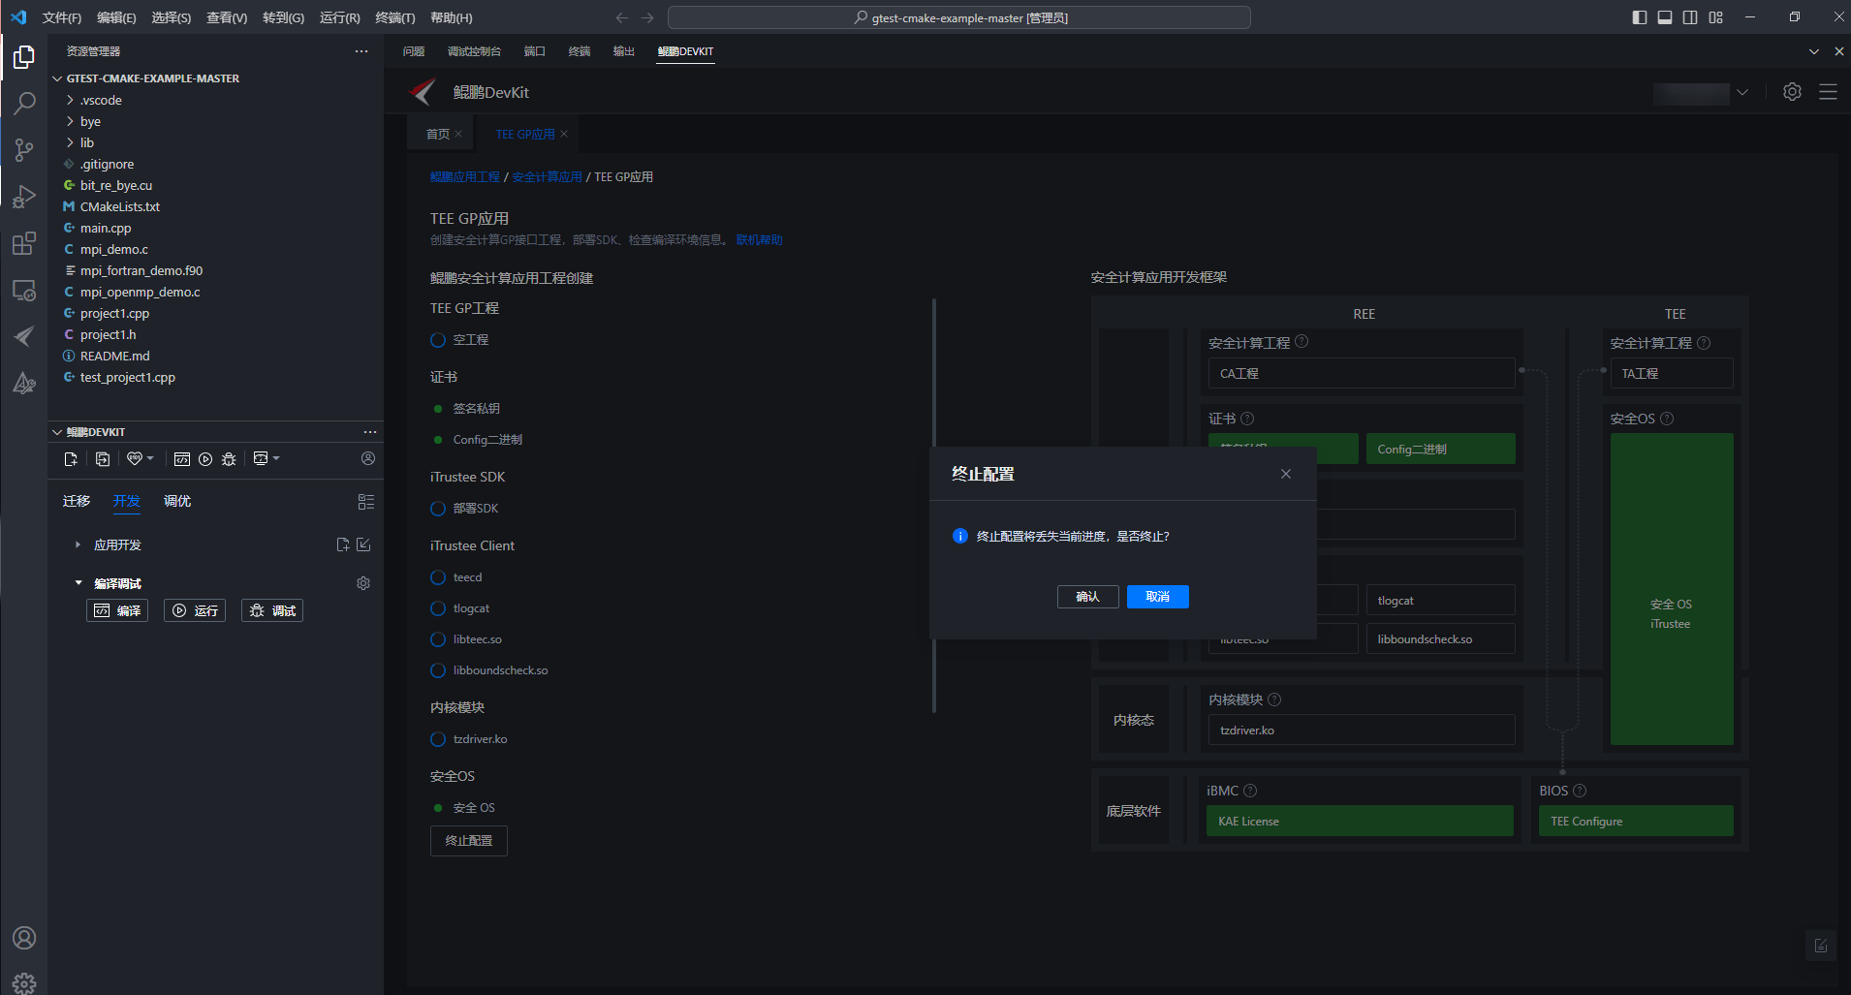Open Remote Explorer in activity bar

click(x=24, y=290)
